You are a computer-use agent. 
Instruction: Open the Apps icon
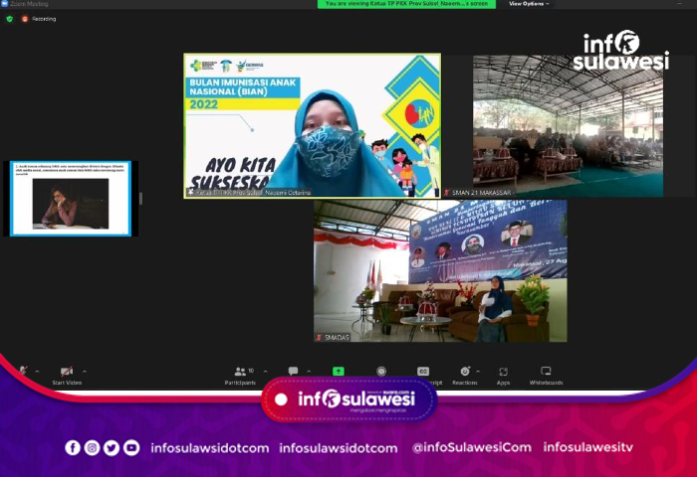(503, 372)
